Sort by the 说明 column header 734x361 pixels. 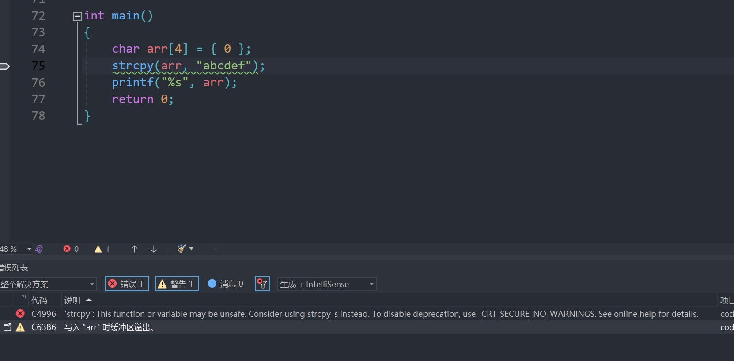tap(72, 300)
